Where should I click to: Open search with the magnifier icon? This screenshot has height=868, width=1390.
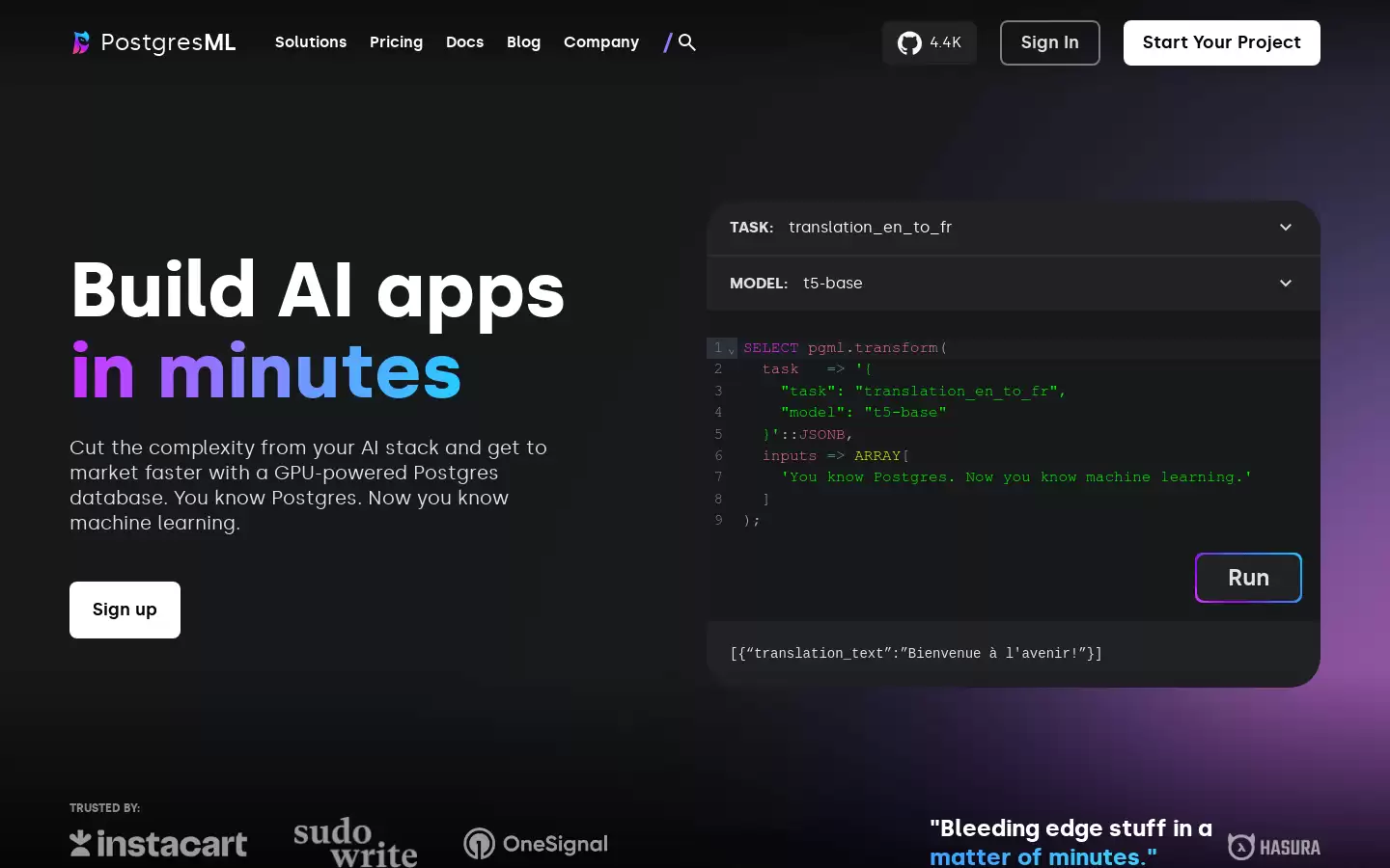pos(687,42)
